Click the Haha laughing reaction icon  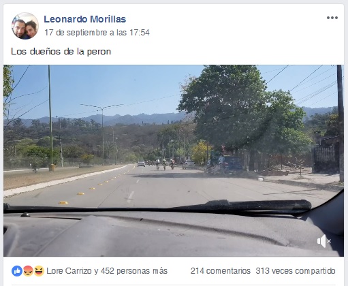click(39, 271)
